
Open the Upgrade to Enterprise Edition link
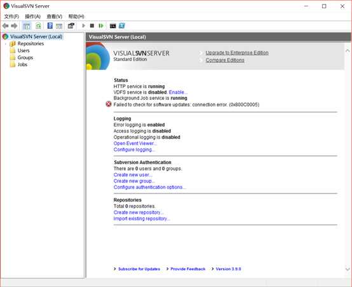[x=237, y=53]
